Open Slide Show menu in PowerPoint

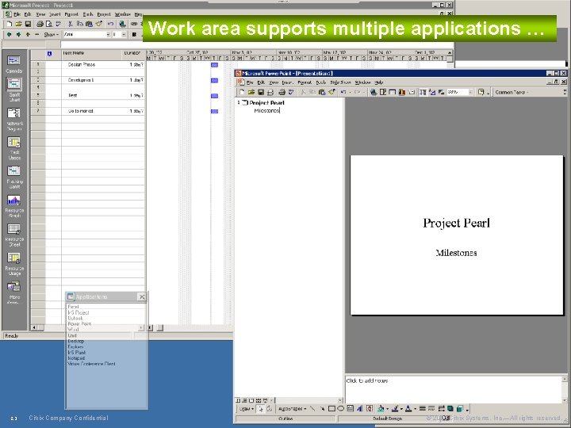[340, 82]
